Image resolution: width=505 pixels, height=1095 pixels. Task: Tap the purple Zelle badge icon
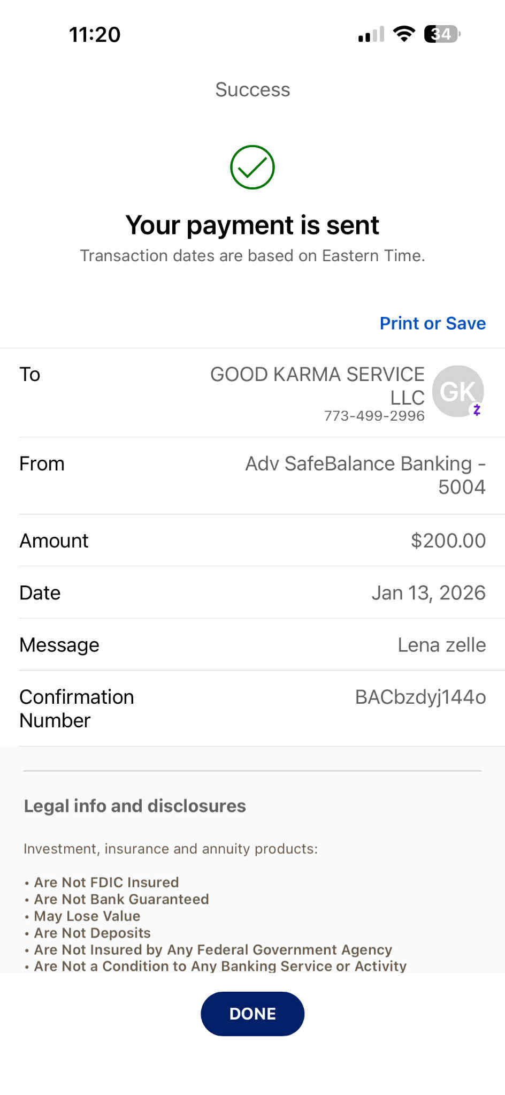(476, 410)
